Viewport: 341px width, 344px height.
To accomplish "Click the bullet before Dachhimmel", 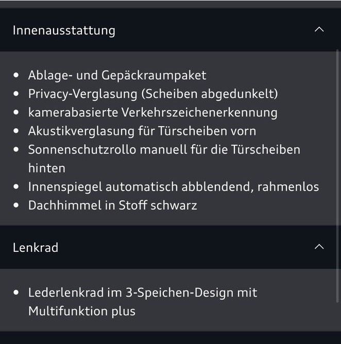I will tap(17, 205).
